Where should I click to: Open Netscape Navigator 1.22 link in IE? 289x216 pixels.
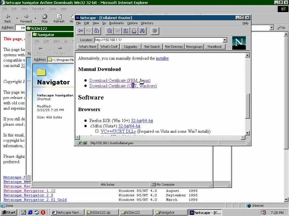coord(29,191)
